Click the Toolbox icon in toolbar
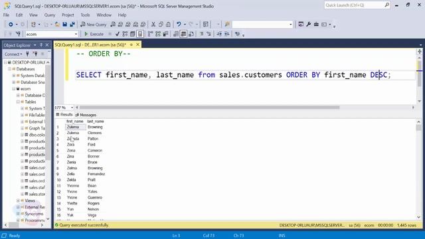 tap(316, 25)
